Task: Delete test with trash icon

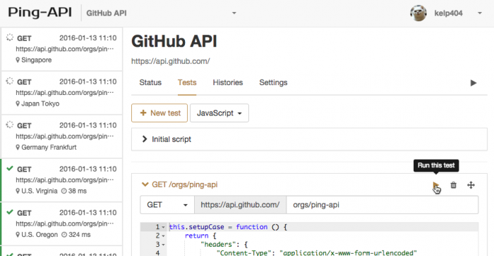Action: tap(453, 185)
